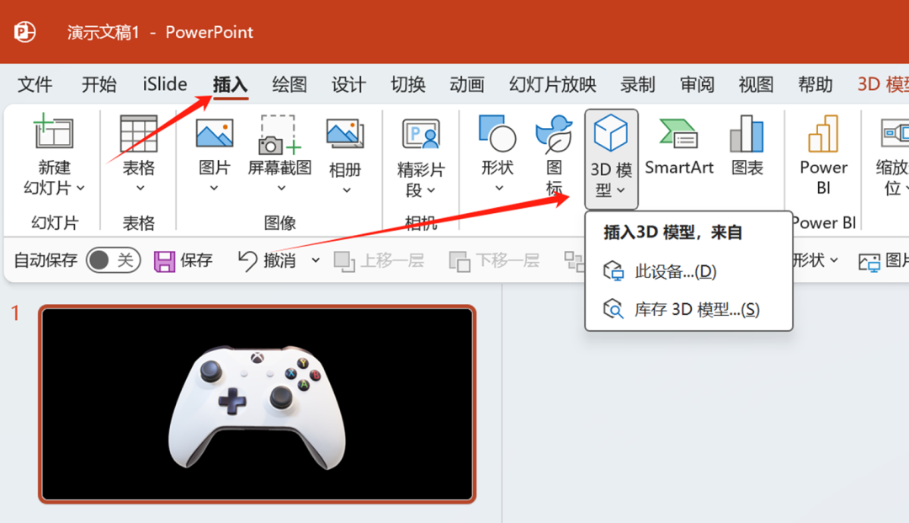
Task: Click the 图表 chart icon
Action: pyautogui.click(x=747, y=133)
